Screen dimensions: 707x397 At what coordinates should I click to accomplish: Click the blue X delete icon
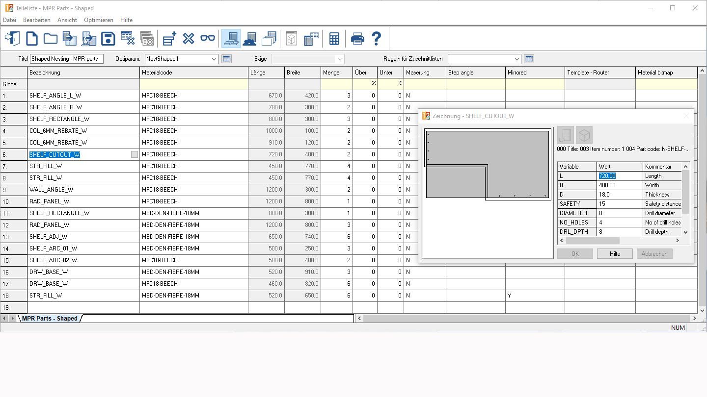[x=189, y=39]
